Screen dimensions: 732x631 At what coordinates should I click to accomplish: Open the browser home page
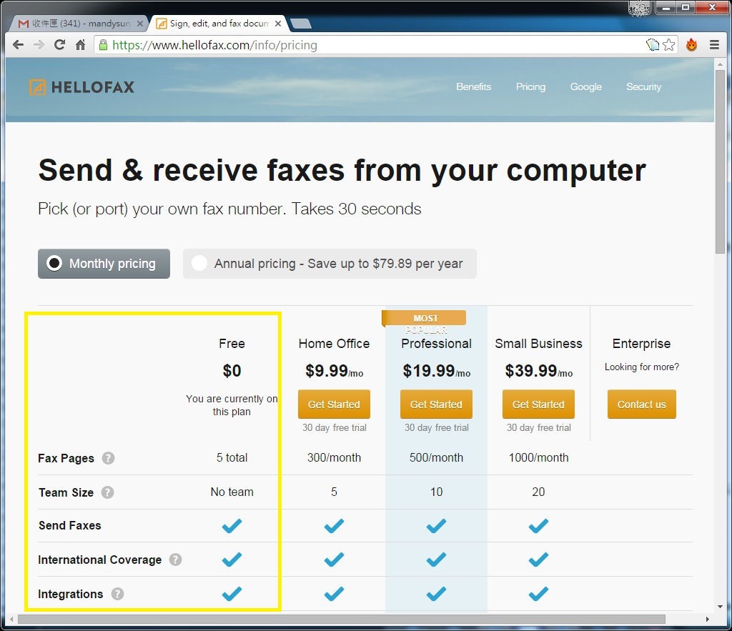(80, 45)
